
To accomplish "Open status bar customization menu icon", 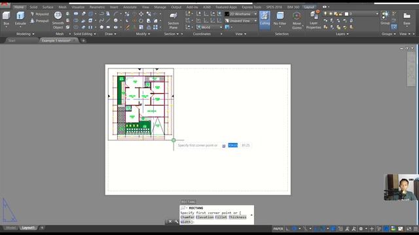I will (x=416, y=228).
